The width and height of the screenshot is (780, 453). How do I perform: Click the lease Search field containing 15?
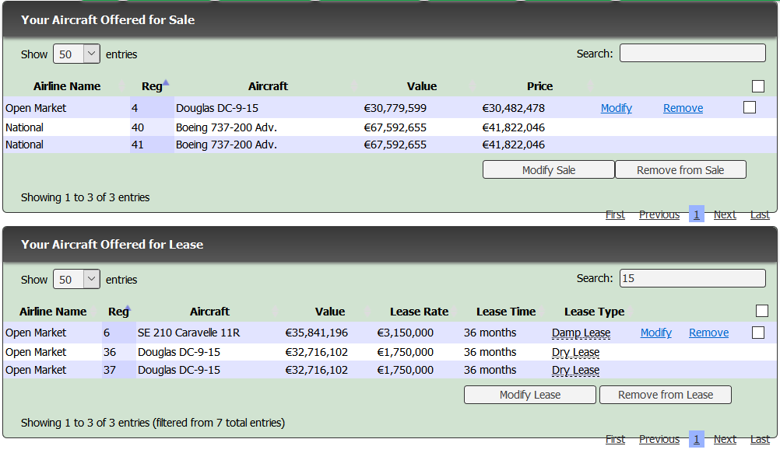tap(692, 278)
